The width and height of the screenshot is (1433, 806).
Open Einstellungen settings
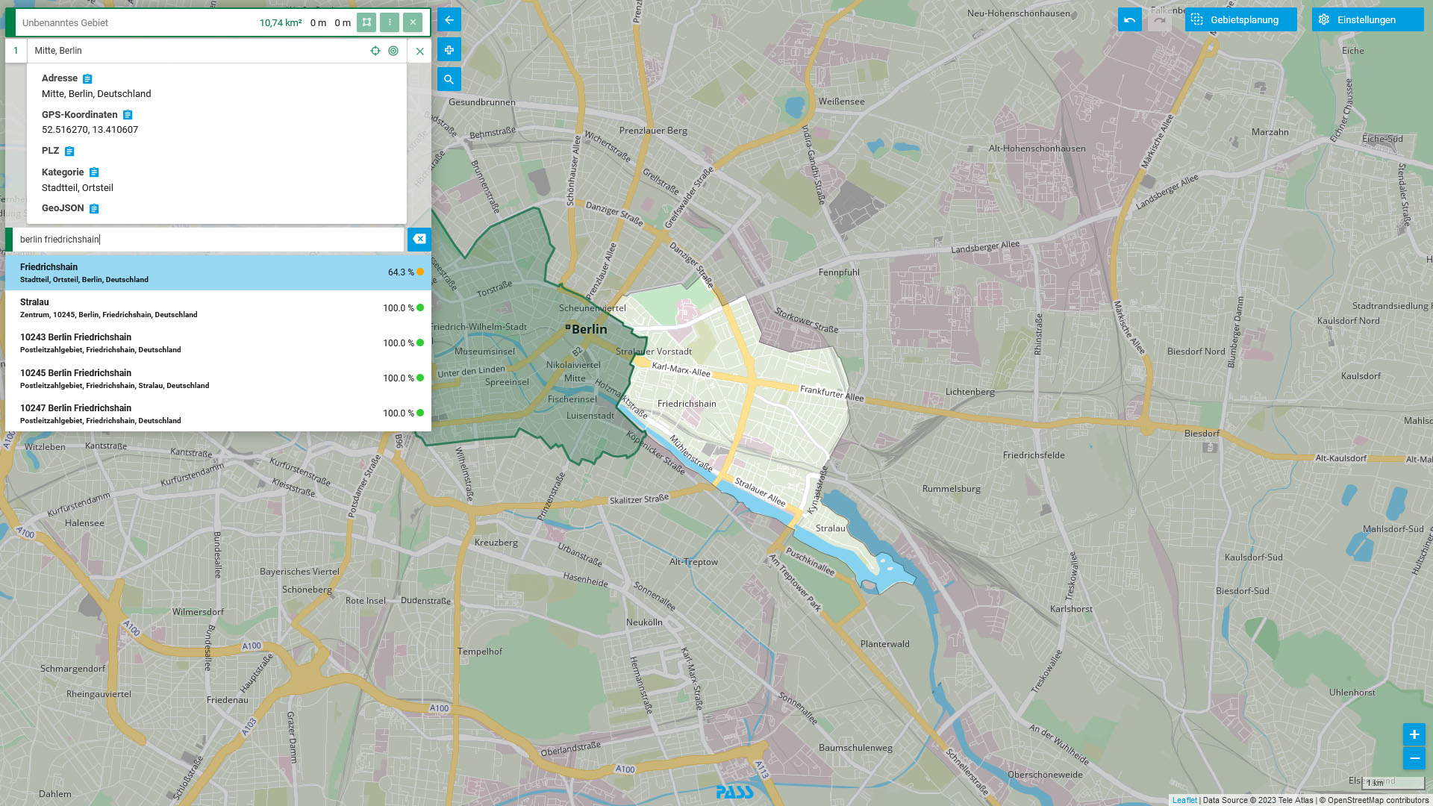pyautogui.click(x=1367, y=20)
